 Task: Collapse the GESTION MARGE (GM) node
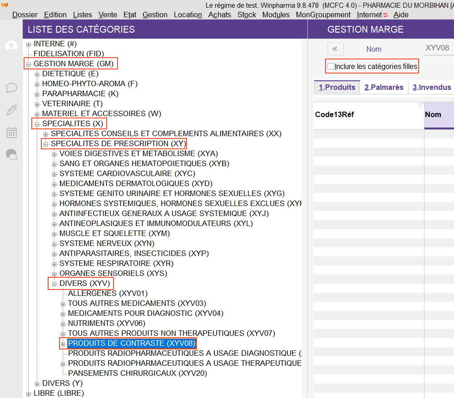click(29, 64)
